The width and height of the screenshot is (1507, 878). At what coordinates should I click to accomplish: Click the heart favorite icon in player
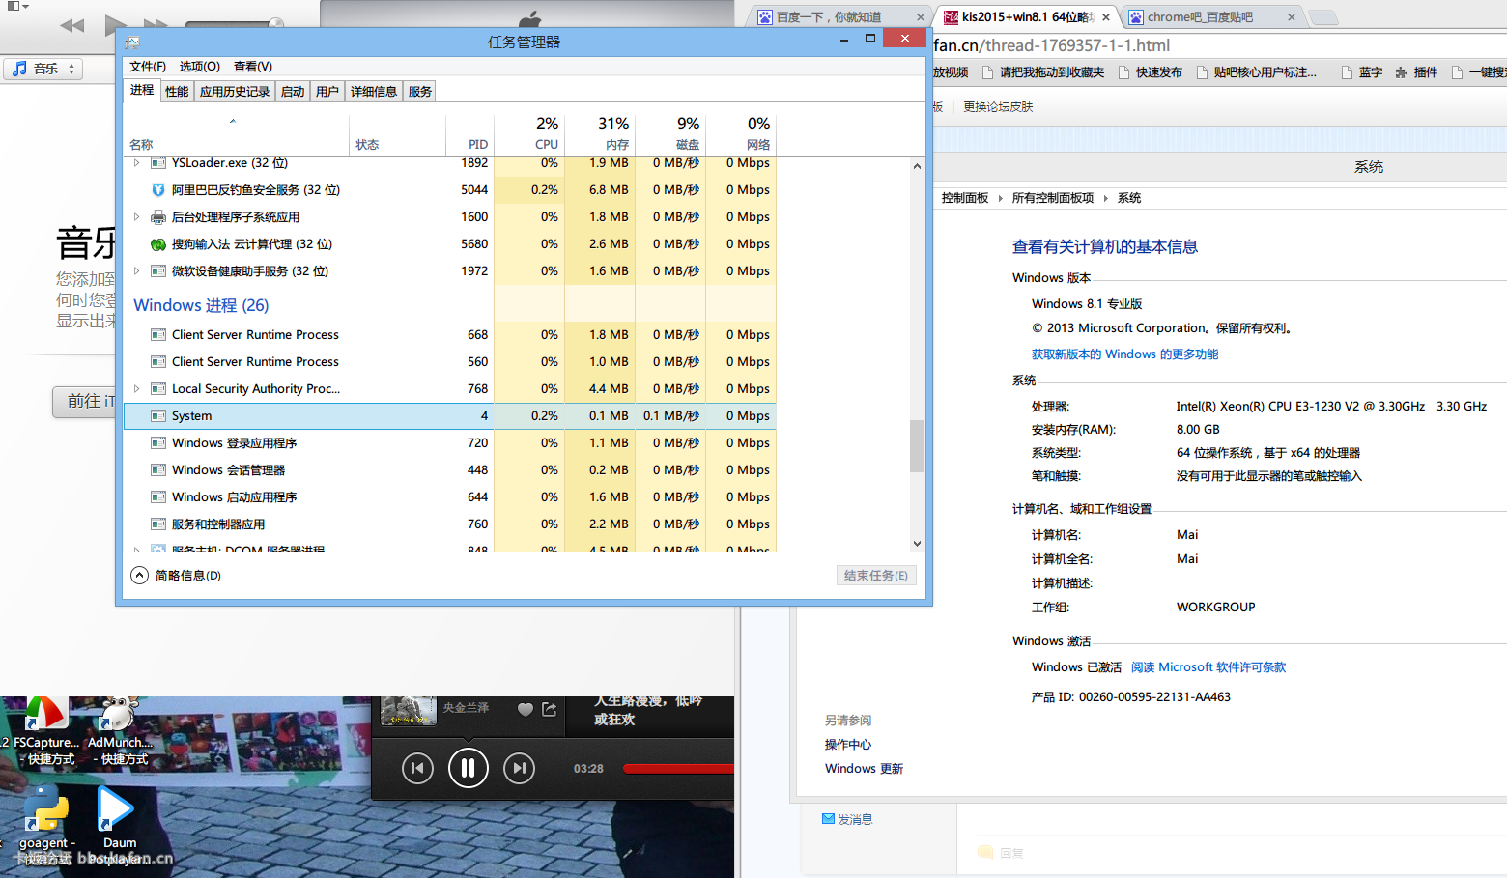pyautogui.click(x=526, y=709)
